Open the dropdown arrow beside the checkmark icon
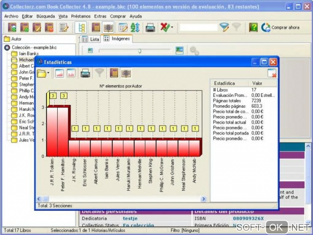 tap(172, 27)
